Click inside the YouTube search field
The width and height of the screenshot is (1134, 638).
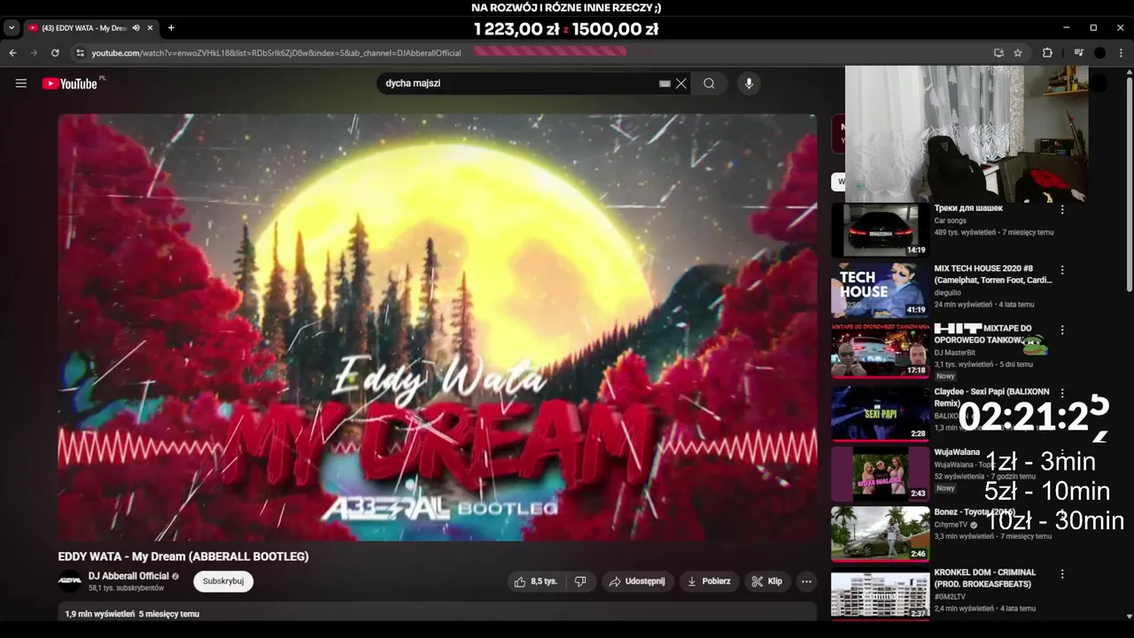pyautogui.click(x=518, y=83)
